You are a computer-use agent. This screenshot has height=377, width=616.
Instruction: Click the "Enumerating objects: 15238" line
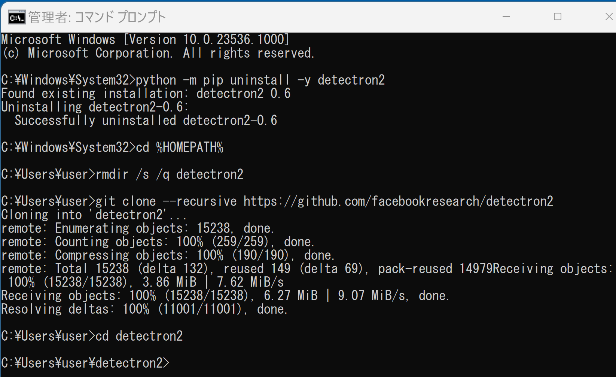tap(138, 228)
